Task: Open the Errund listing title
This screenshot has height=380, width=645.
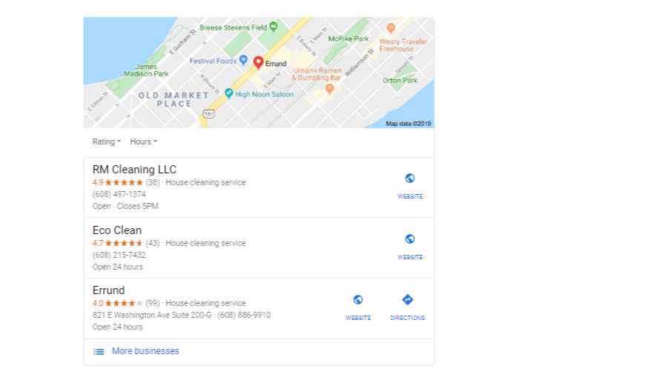Action: (x=108, y=290)
